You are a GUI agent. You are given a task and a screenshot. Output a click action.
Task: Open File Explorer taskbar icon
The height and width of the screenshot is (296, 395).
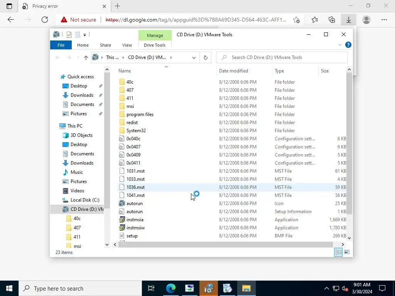[246, 288]
